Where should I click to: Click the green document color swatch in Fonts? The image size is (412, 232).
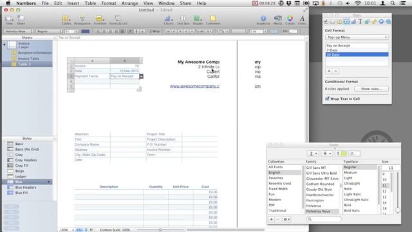[x=344, y=153]
